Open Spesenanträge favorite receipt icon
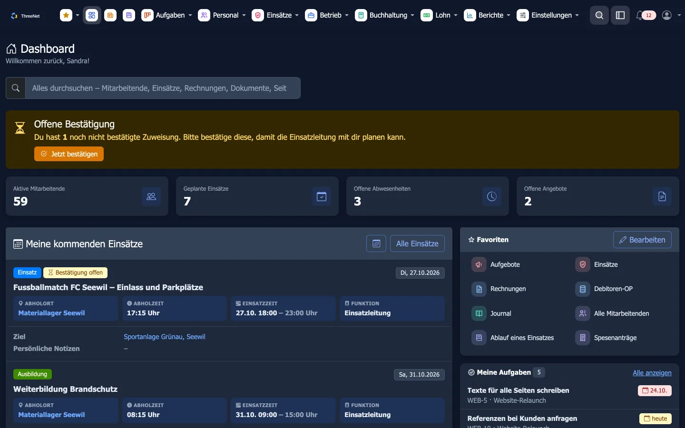 coord(583,338)
